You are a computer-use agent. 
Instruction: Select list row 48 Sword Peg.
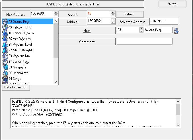click(28, 22)
